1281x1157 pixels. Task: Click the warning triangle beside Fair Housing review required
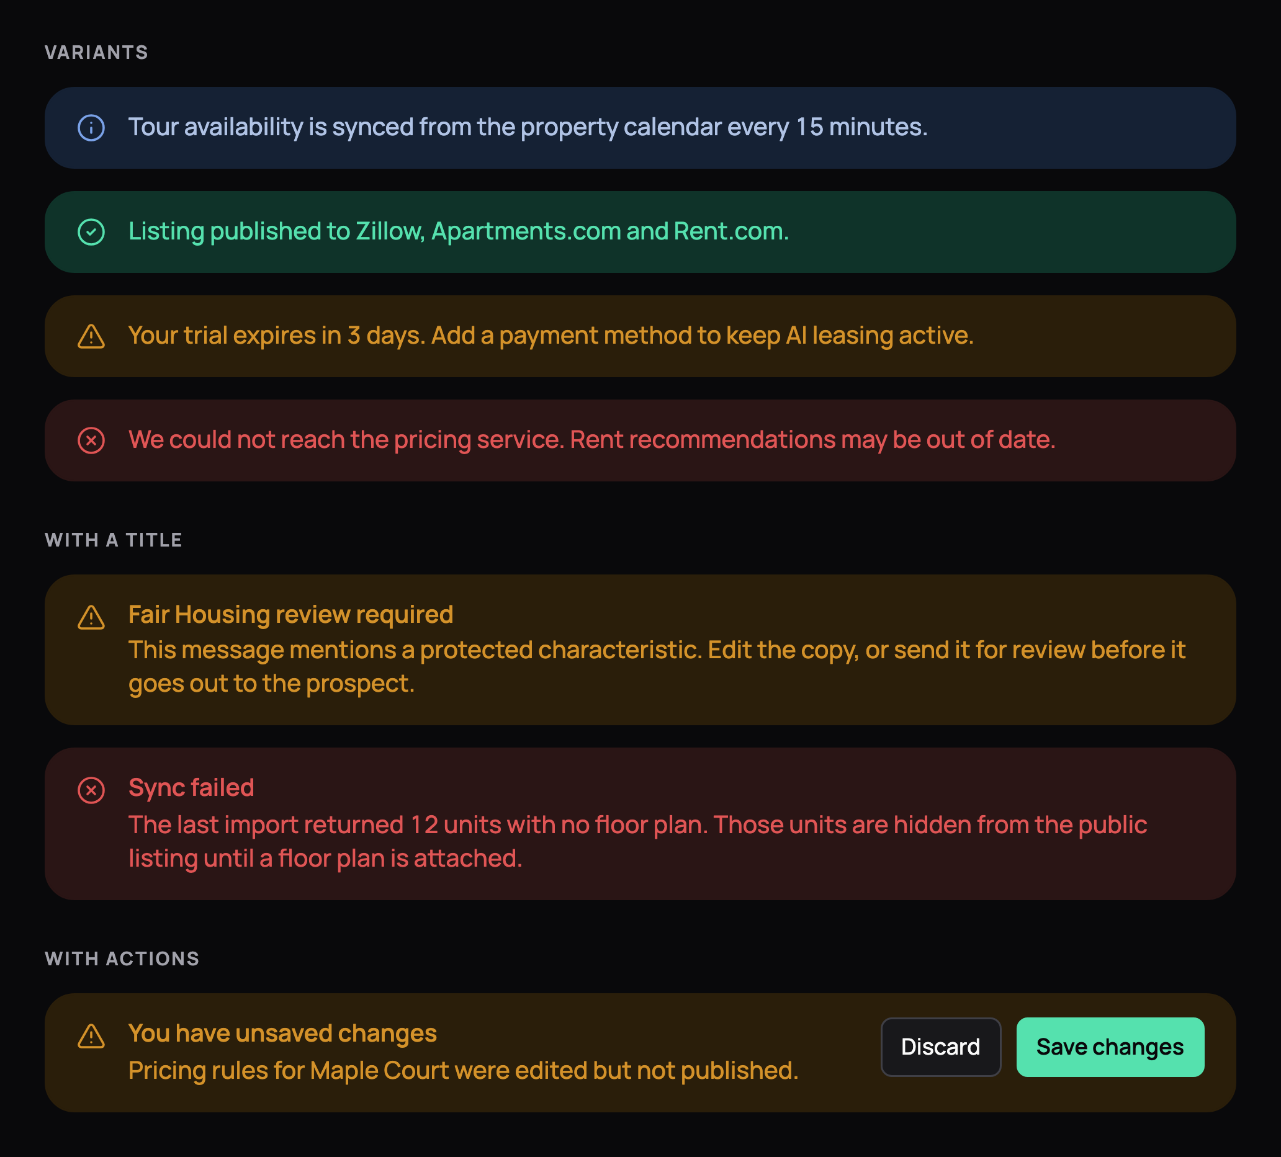(x=91, y=617)
